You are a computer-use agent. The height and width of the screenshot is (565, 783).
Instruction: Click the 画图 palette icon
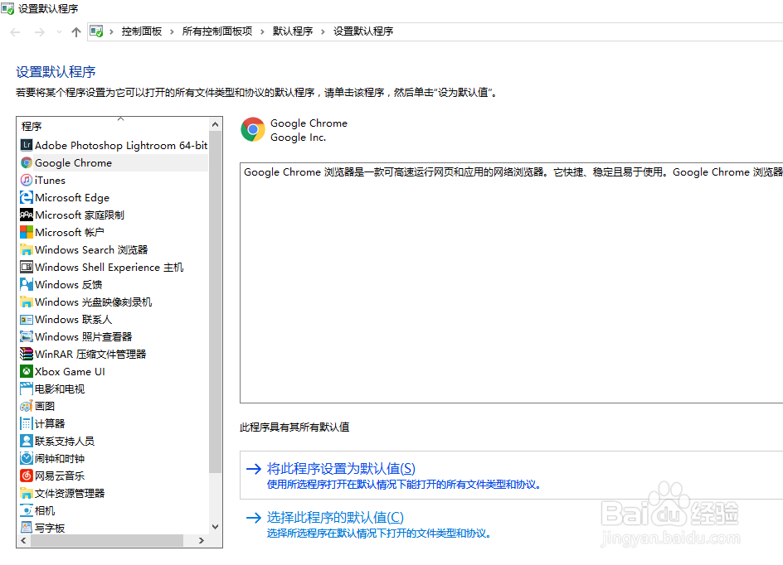(27, 406)
